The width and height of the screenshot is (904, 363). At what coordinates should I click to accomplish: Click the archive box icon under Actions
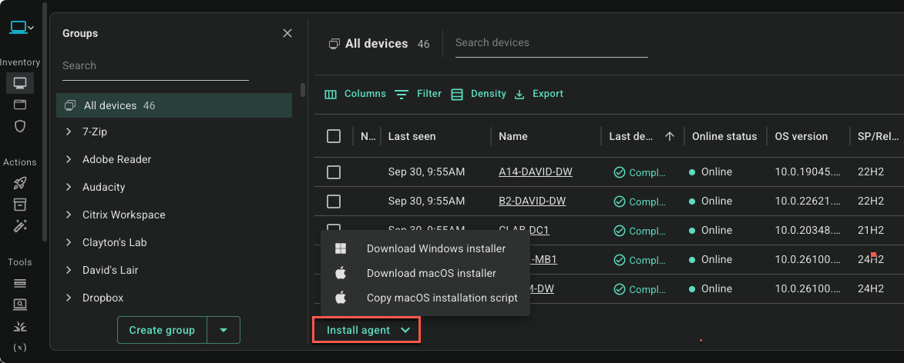tap(20, 205)
